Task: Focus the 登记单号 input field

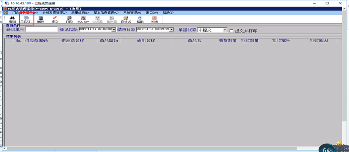Action: tap(42, 29)
